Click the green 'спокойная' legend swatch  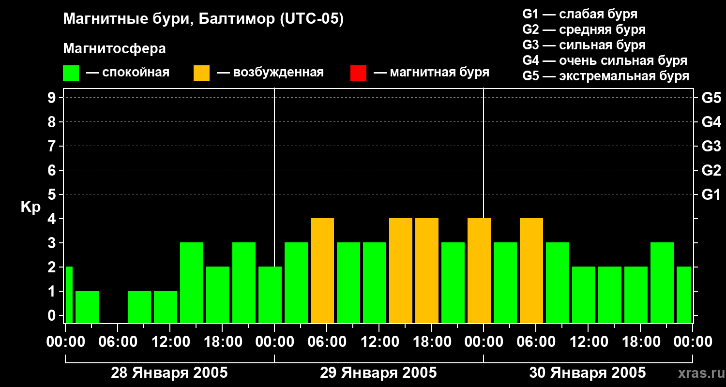(x=71, y=73)
